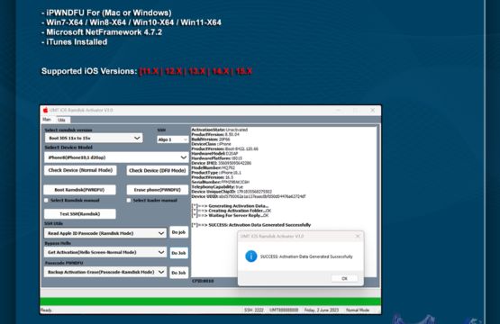500x324 pixels.
Task: Close the success dialog with its X
Action: (x=358, y=236)
